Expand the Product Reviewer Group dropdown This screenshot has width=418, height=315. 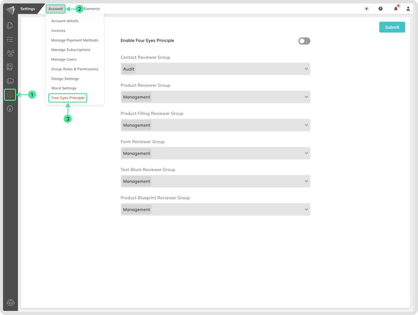(215, 97)
